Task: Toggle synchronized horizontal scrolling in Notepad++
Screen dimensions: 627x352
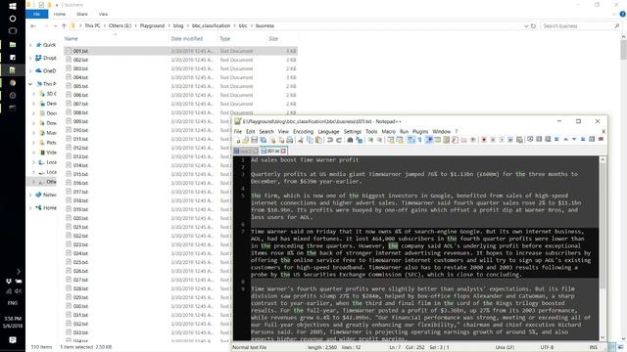Action: coord(399,140)
